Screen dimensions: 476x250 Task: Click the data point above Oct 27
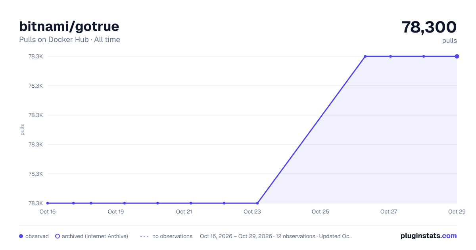390,56
